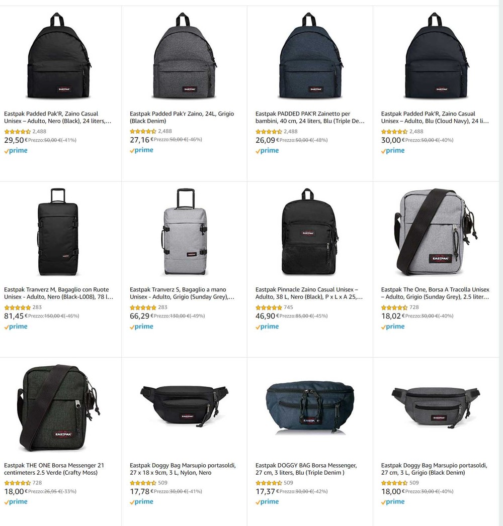Open the 283 reviews count for Tranverz M

pos(37,307)
